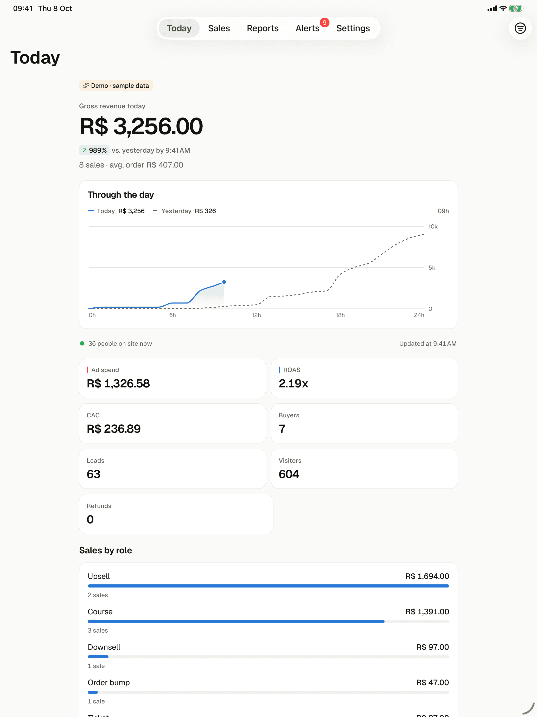This screenshot has width=537, height=717.
Task: Tap the '3 sales' label under Course
Action: (x=98, y=630)
